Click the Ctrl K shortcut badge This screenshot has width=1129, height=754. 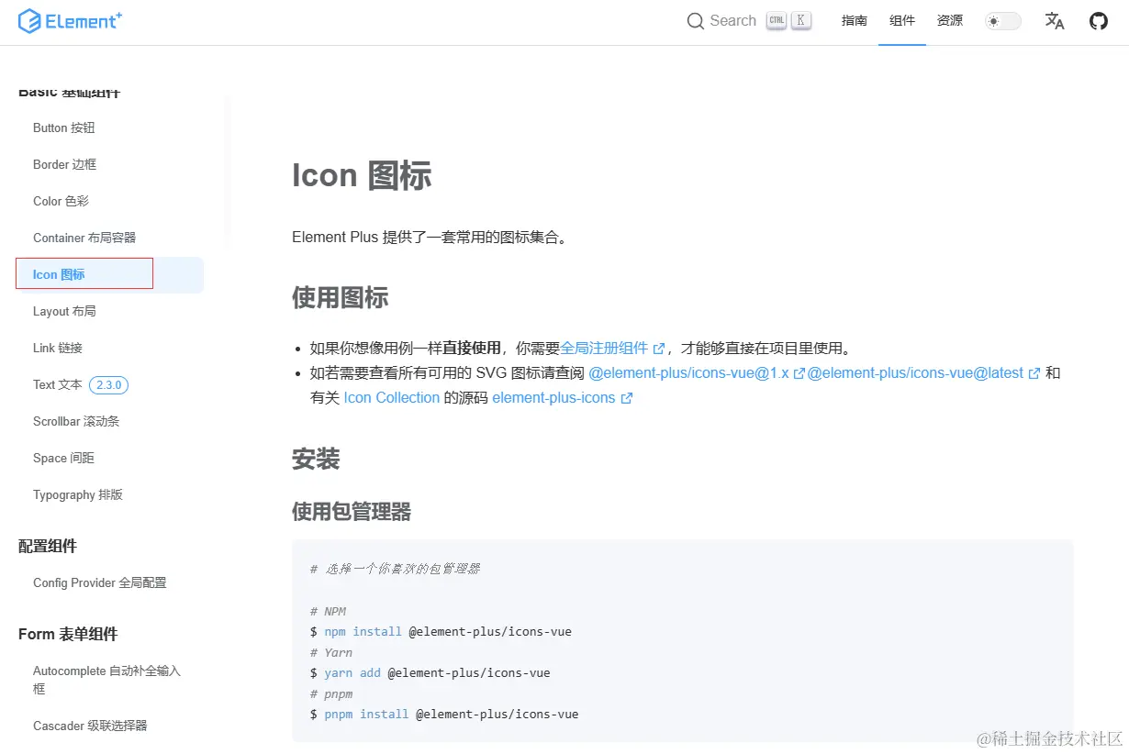coord(789,21)
